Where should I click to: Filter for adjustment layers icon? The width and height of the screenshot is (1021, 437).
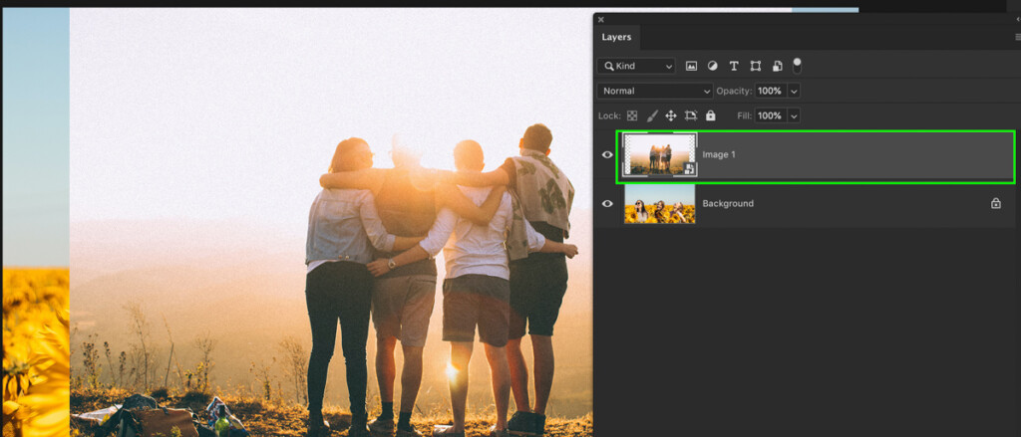click(712, 66)
